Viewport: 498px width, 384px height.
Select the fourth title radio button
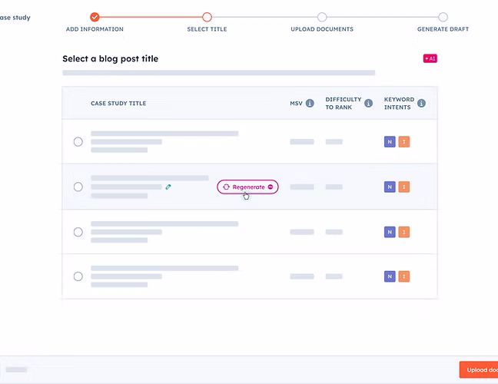78,276
